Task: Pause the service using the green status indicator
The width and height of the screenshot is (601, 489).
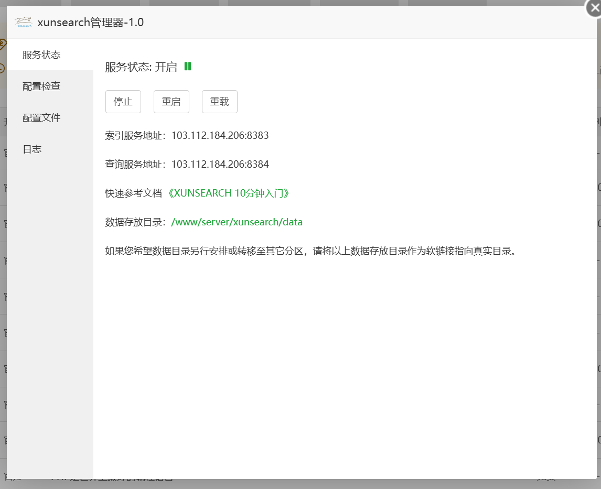Action: pyautogui.click(x=188, y=67)
